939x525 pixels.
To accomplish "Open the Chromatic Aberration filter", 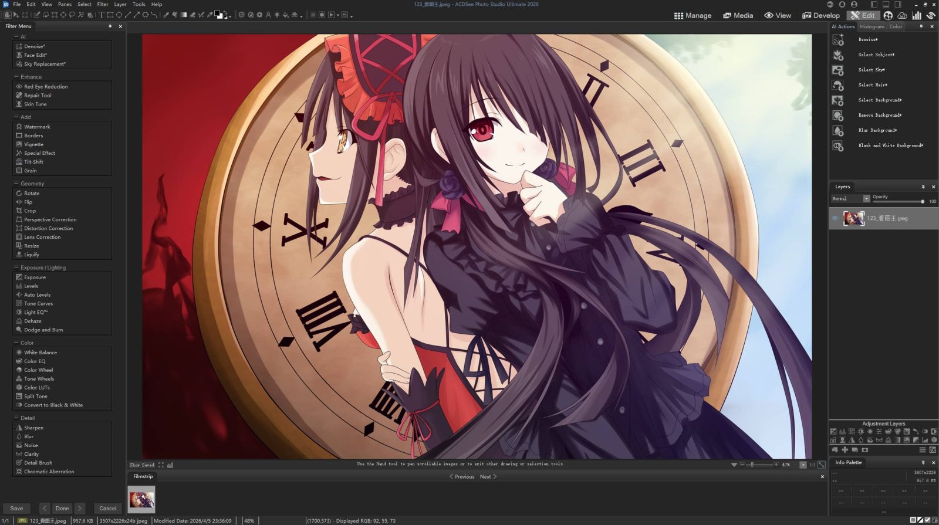I will click(49, 472).
